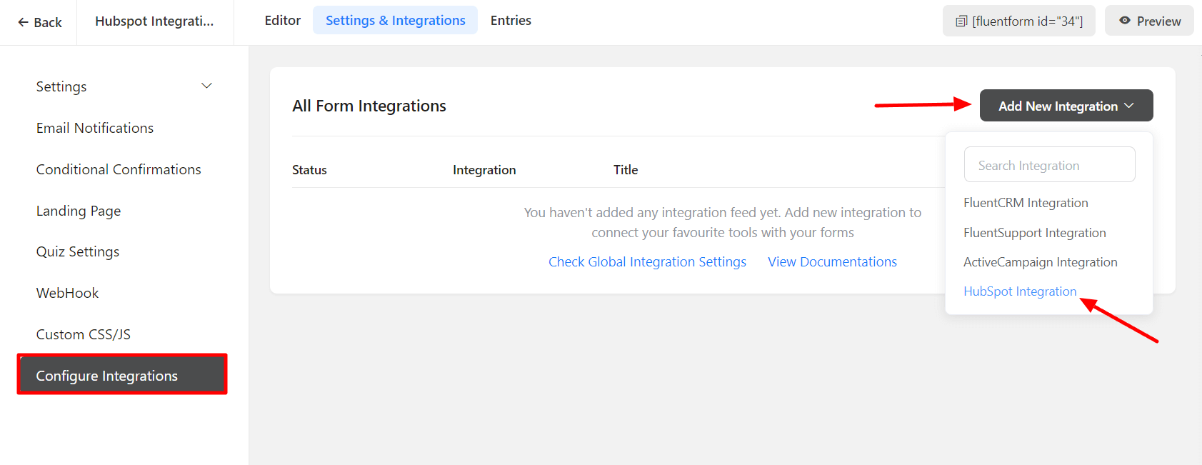This screenshot has width=1202, height=465.
Task: Pick ActiveCampaign Integration from dropdown
Action: 1040,262
